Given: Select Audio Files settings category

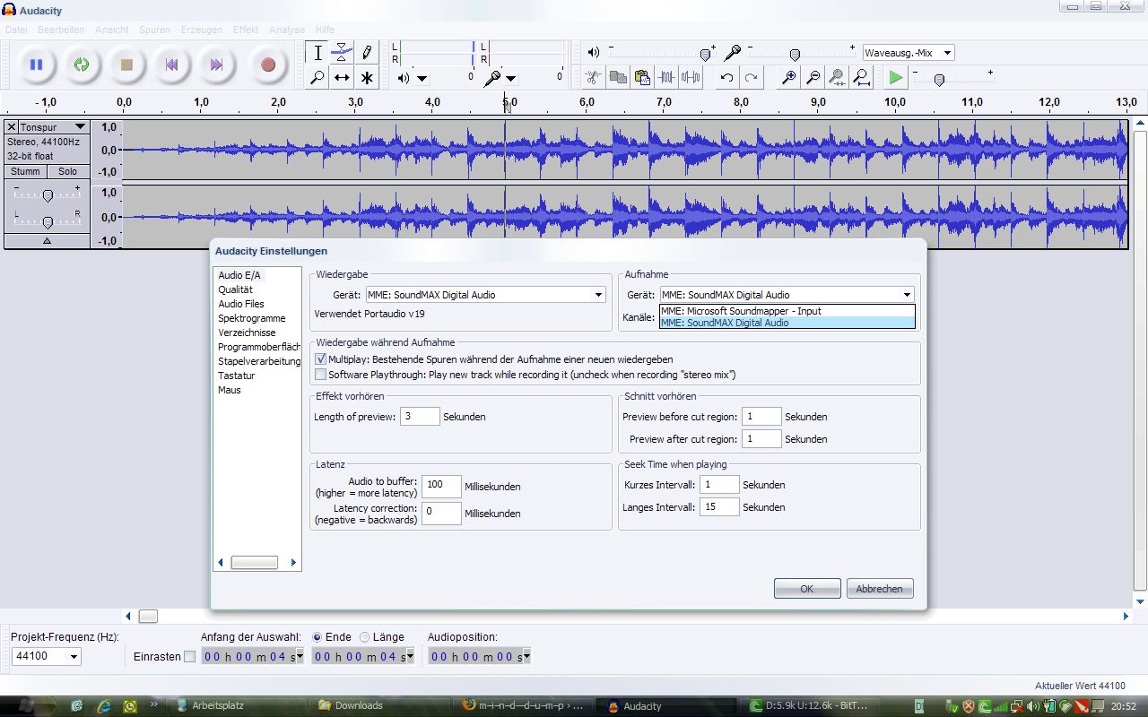Looking at the screenshot, I should 241,304.
